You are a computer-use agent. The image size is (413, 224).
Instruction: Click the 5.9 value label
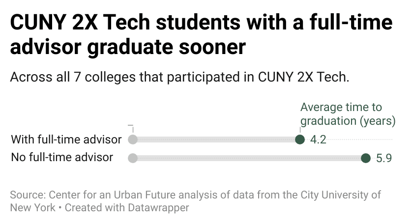[384, 158]
